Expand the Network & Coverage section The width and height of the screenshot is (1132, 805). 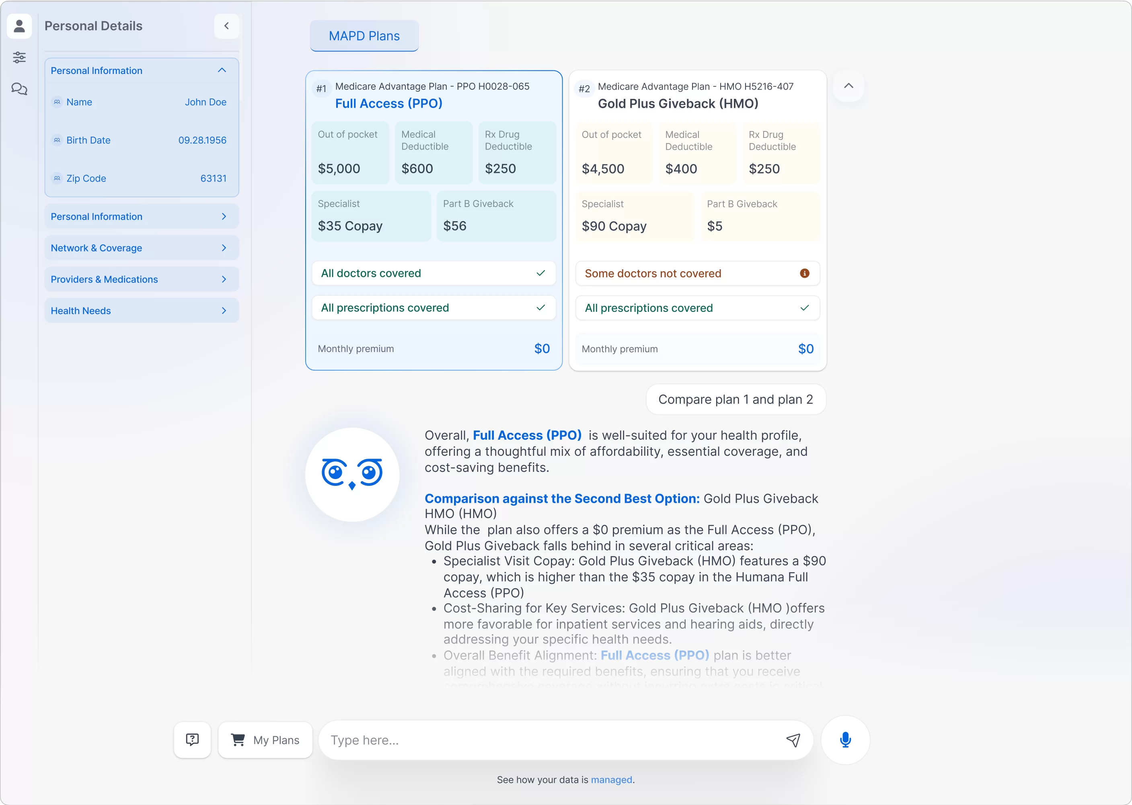click(x=141, y=248)
